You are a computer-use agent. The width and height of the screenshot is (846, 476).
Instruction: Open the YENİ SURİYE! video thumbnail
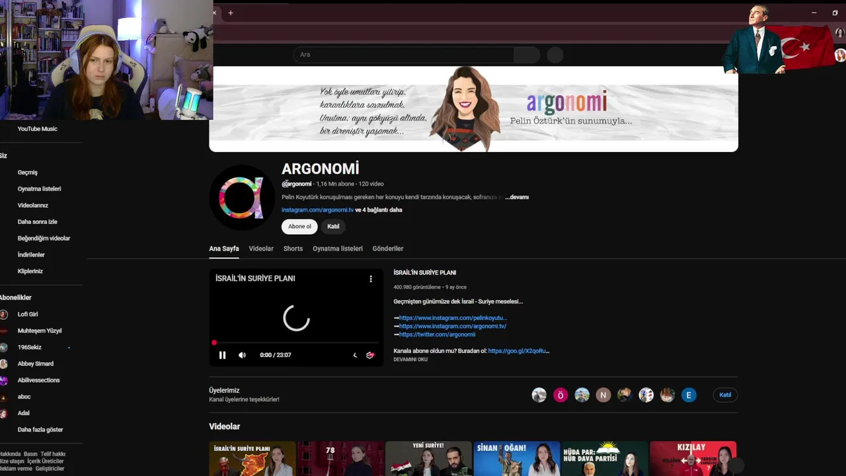coord(428,459)
